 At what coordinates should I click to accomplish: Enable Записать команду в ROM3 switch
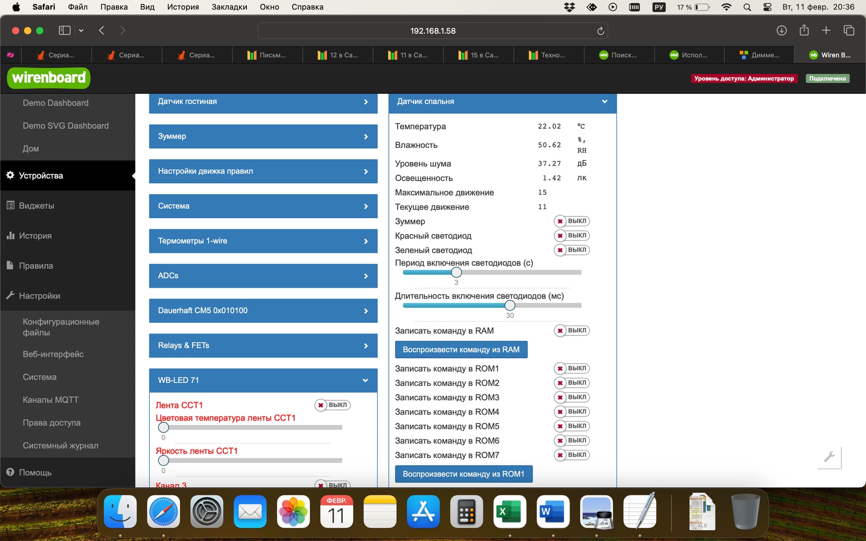(x=572, y=397)
